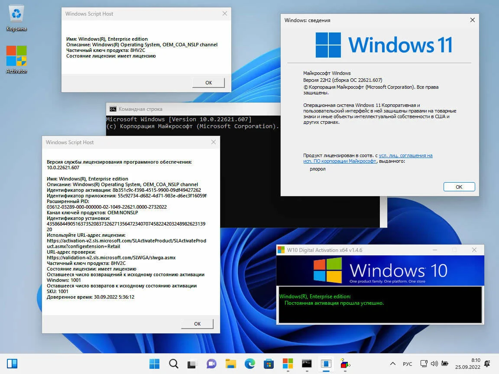Viewport: 499px width, 374px height.
Task: Click the https://validation-v2.sls.microsoft.com URL line
Action: click(x=111, y=258)
